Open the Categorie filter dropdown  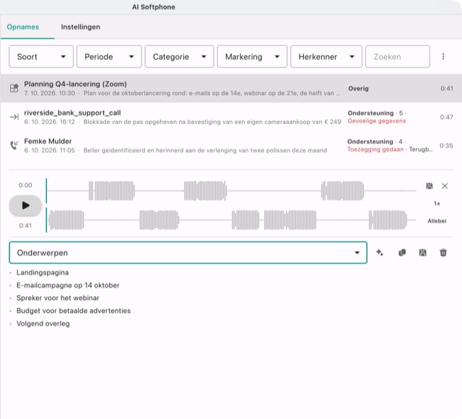coord(180,56)
